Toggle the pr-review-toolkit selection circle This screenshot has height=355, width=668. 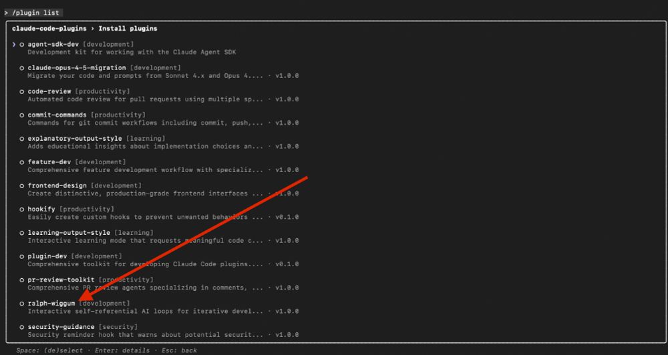click(x=22, y=280)
